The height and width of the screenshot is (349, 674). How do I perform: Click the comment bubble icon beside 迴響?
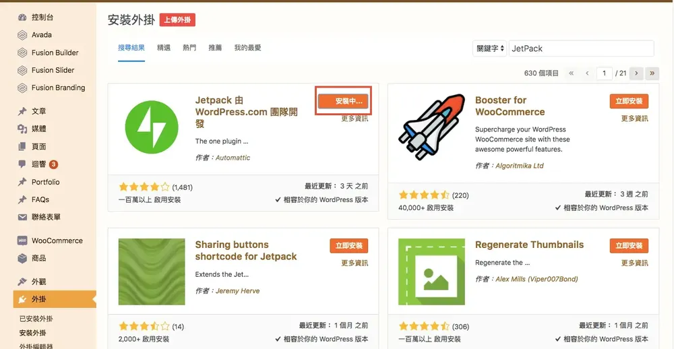tap(22, 164)
